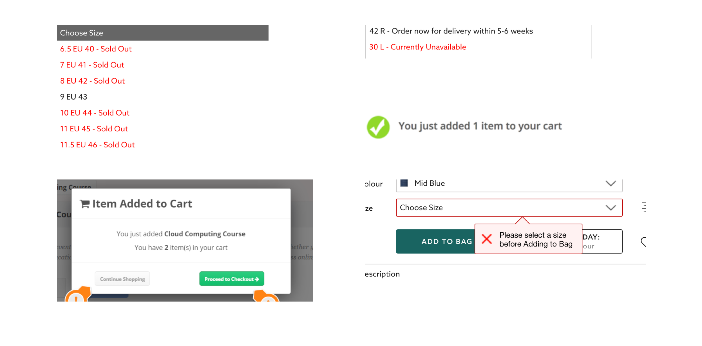
Task: Click Proceed to Checkout button
Action: [231, 279]
